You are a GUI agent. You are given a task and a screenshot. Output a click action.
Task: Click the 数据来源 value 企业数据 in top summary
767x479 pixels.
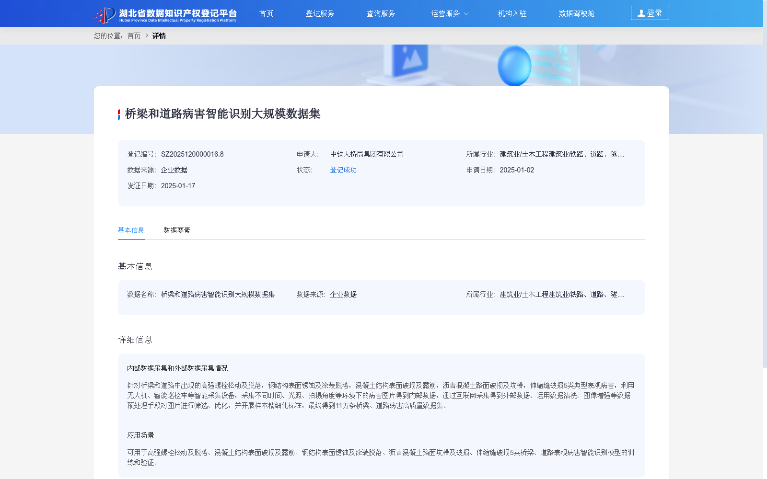174,170
